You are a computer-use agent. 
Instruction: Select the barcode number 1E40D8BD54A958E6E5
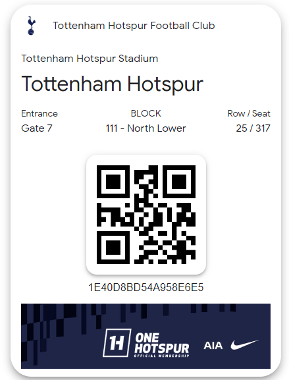click(146, 287)
